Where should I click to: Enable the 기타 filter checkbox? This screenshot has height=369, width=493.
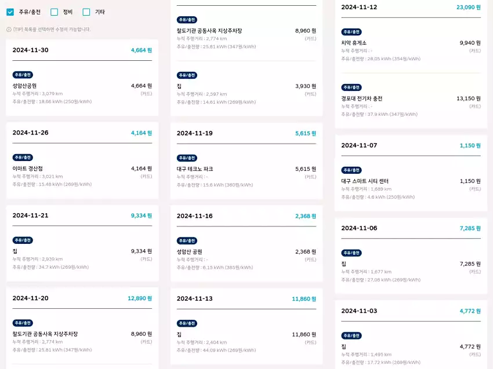tap(85, 11)
